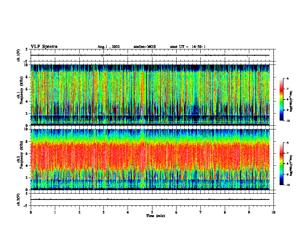This screenshot has width=308, height=238.
Task: Click the "ch.3(V)" axis label at bottom
Action: pos(18,199)
